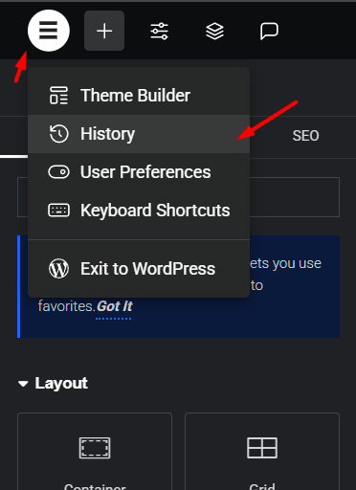
Task: Collapse the Layout section arrow
Action: 23,384
